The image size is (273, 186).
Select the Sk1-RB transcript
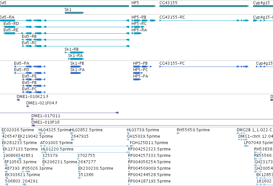tap(74, 52)
